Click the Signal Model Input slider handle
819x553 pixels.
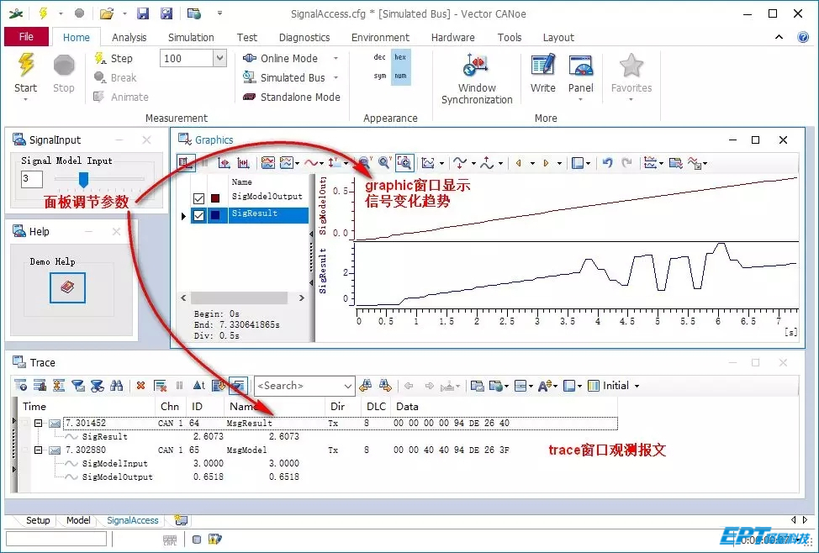pyautogui.click(x=83, y=180)
